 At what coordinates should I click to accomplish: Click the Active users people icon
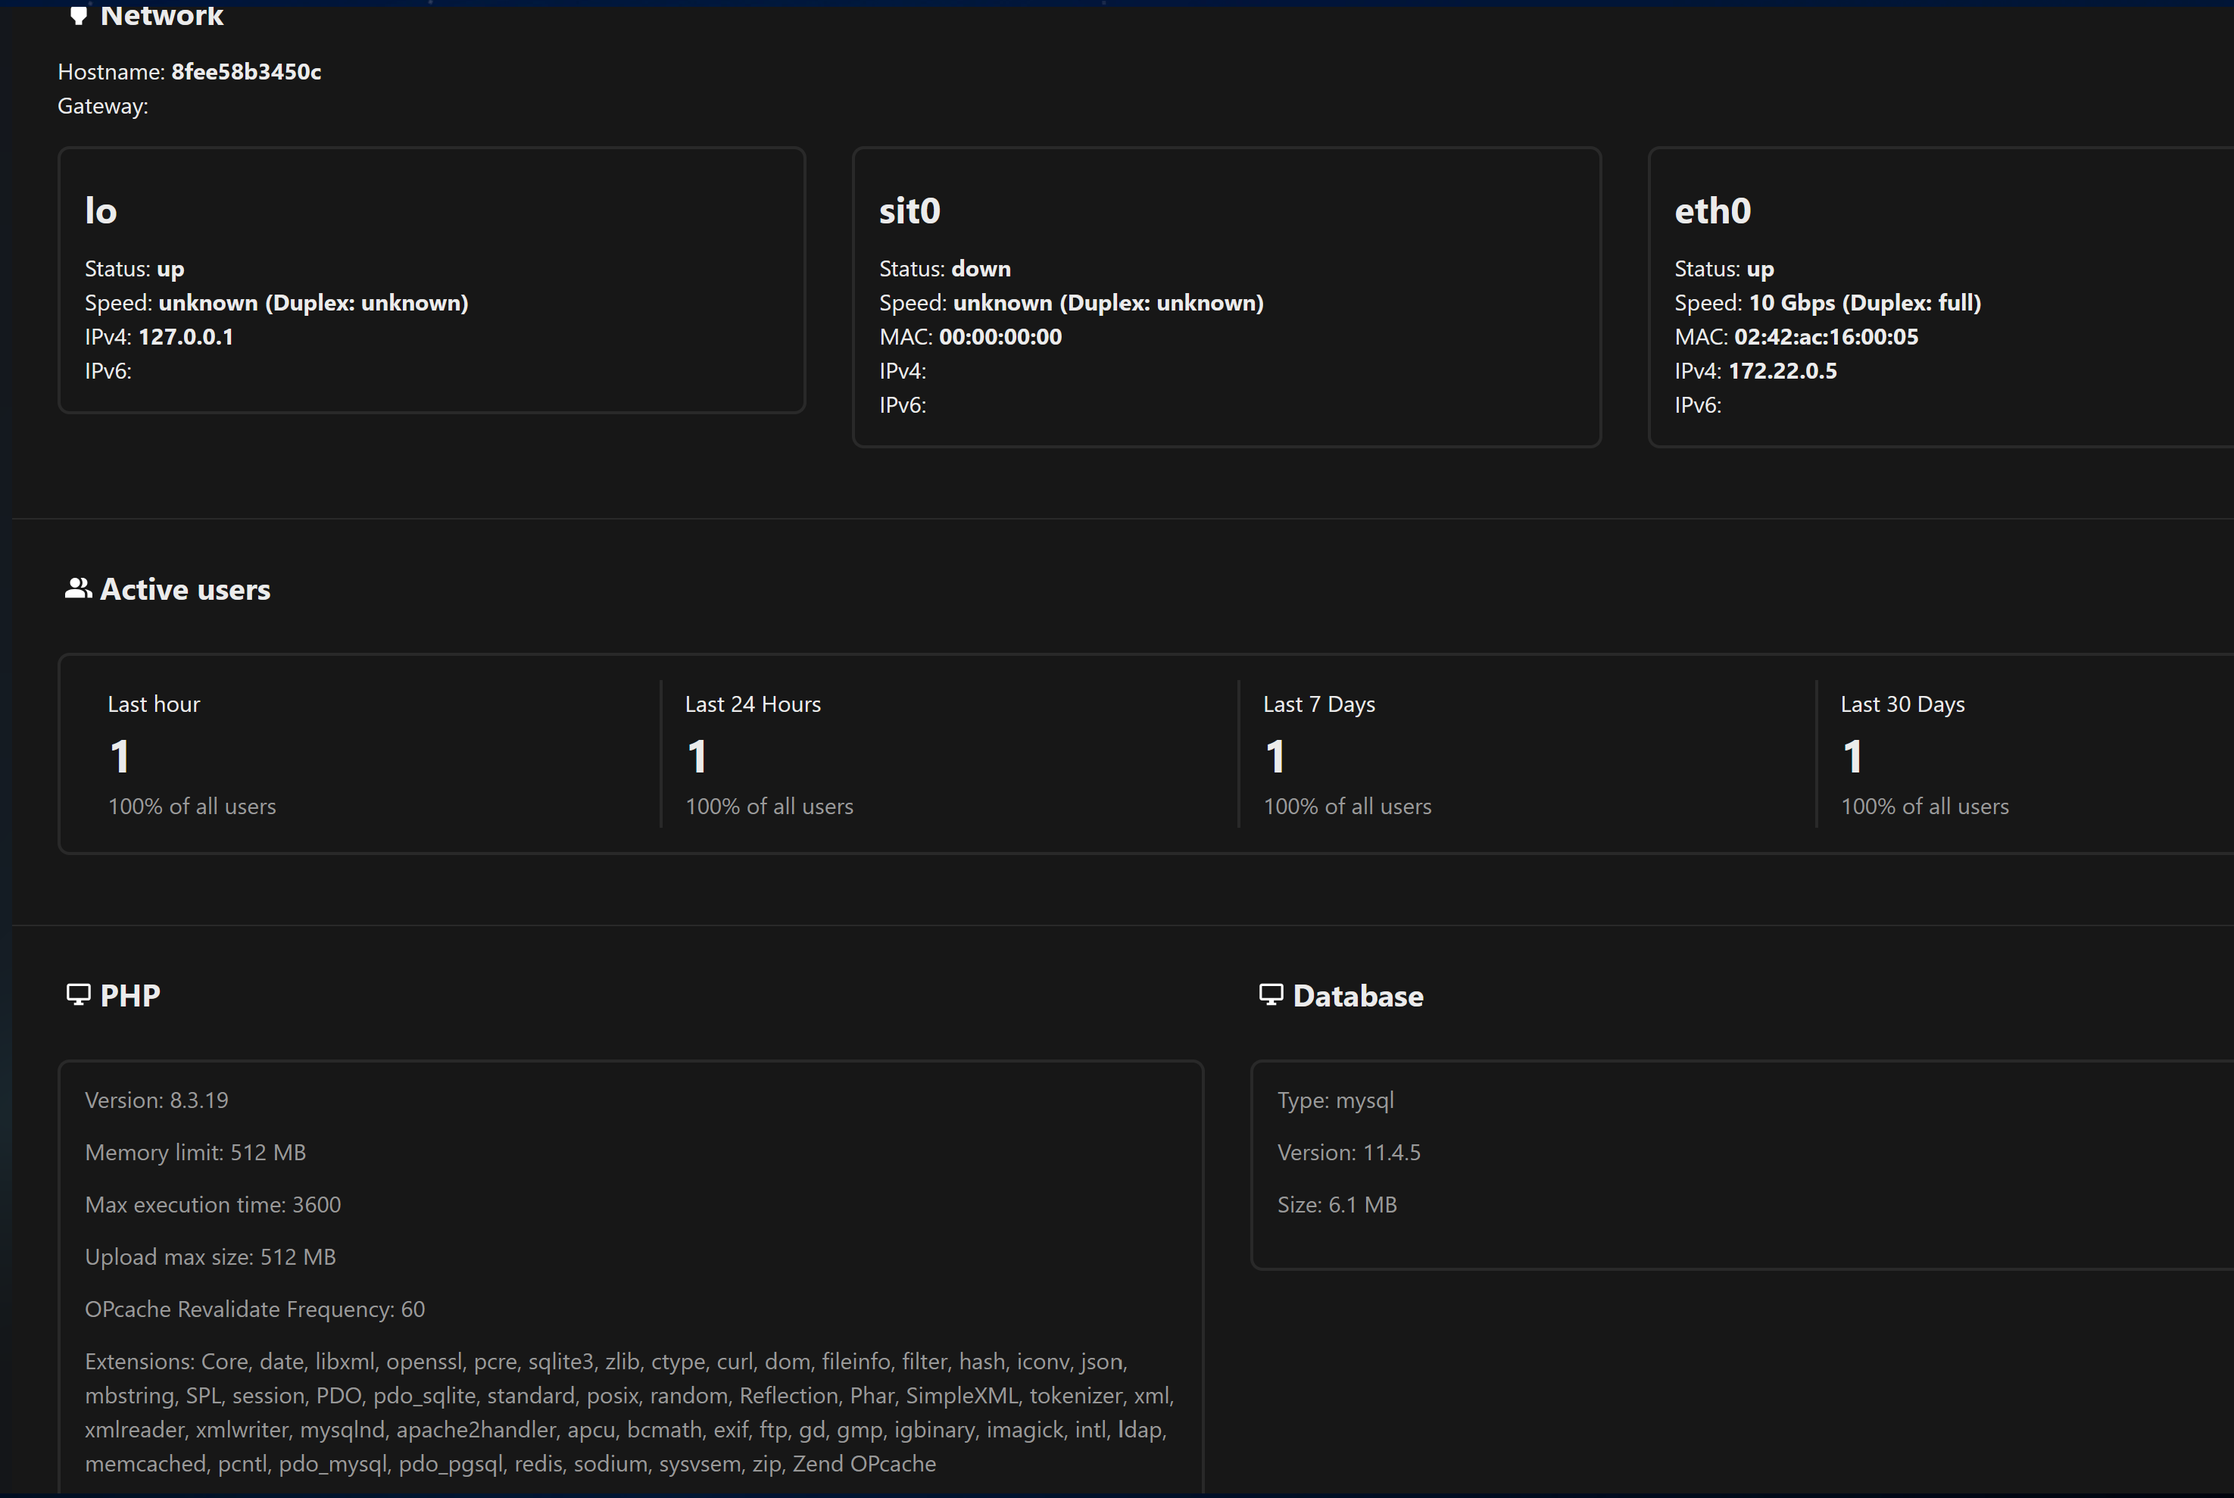[x=78, y=588]
